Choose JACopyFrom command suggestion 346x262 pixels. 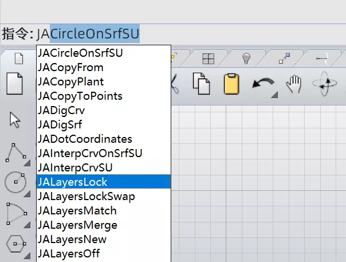point(104,67)
